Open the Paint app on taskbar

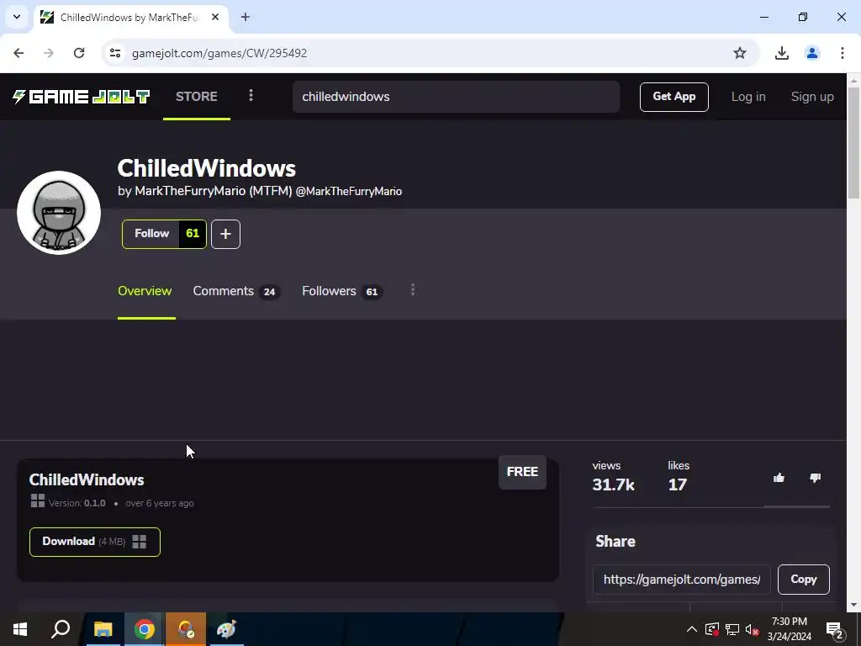226,629
